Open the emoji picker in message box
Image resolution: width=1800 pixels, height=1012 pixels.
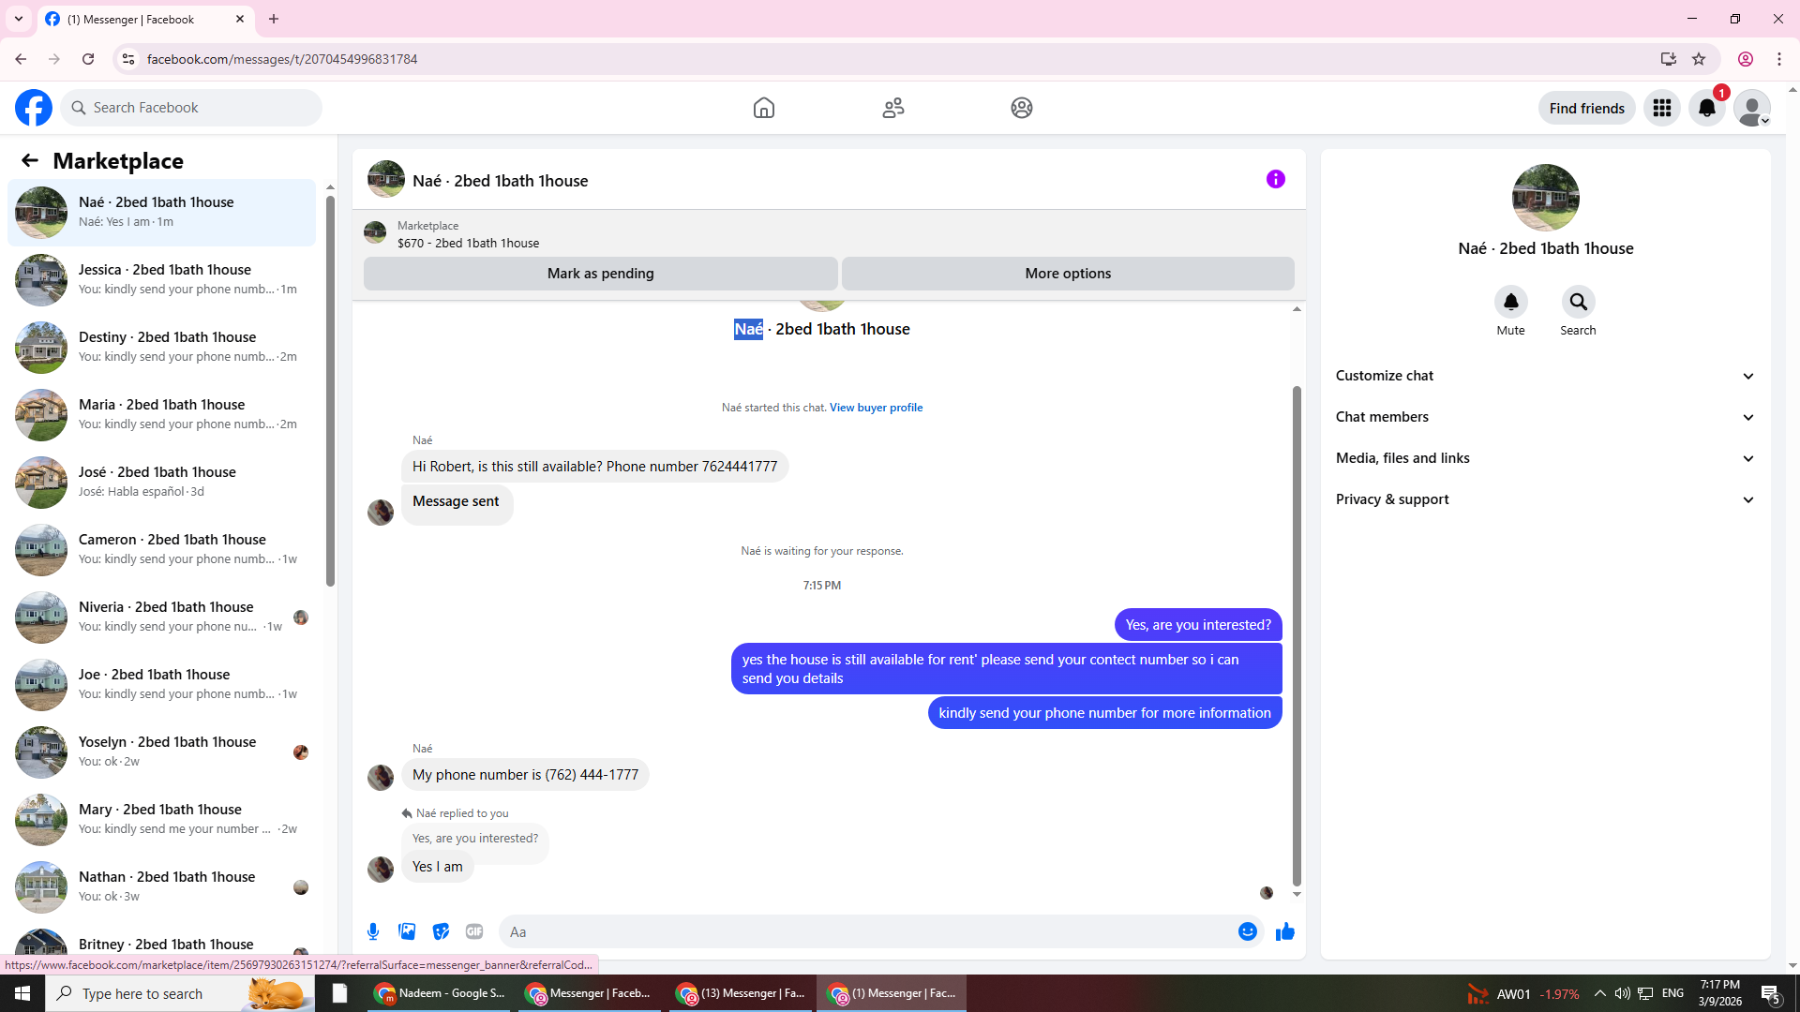[1247, 931]
